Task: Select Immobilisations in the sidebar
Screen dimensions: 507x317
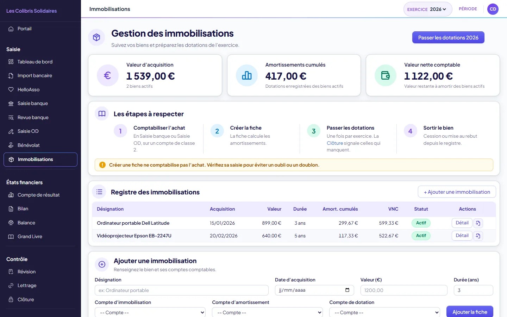Action: (40, 160)
